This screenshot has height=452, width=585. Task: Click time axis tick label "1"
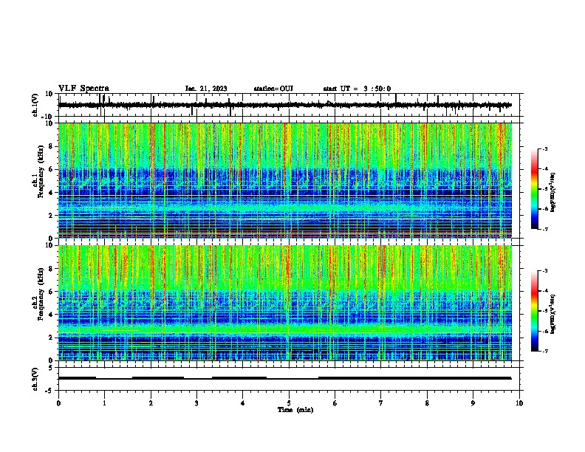(x=104, y=403)
